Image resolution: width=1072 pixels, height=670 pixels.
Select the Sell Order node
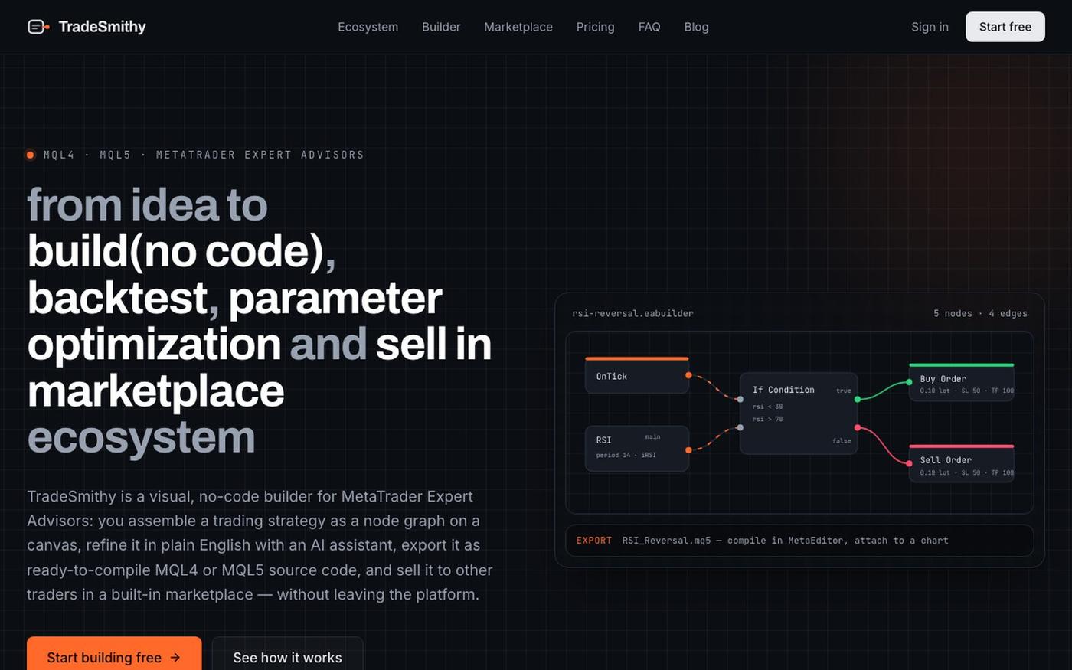[x=961, y=463]
